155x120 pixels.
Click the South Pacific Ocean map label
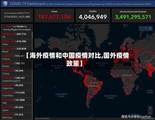[61, 95]
